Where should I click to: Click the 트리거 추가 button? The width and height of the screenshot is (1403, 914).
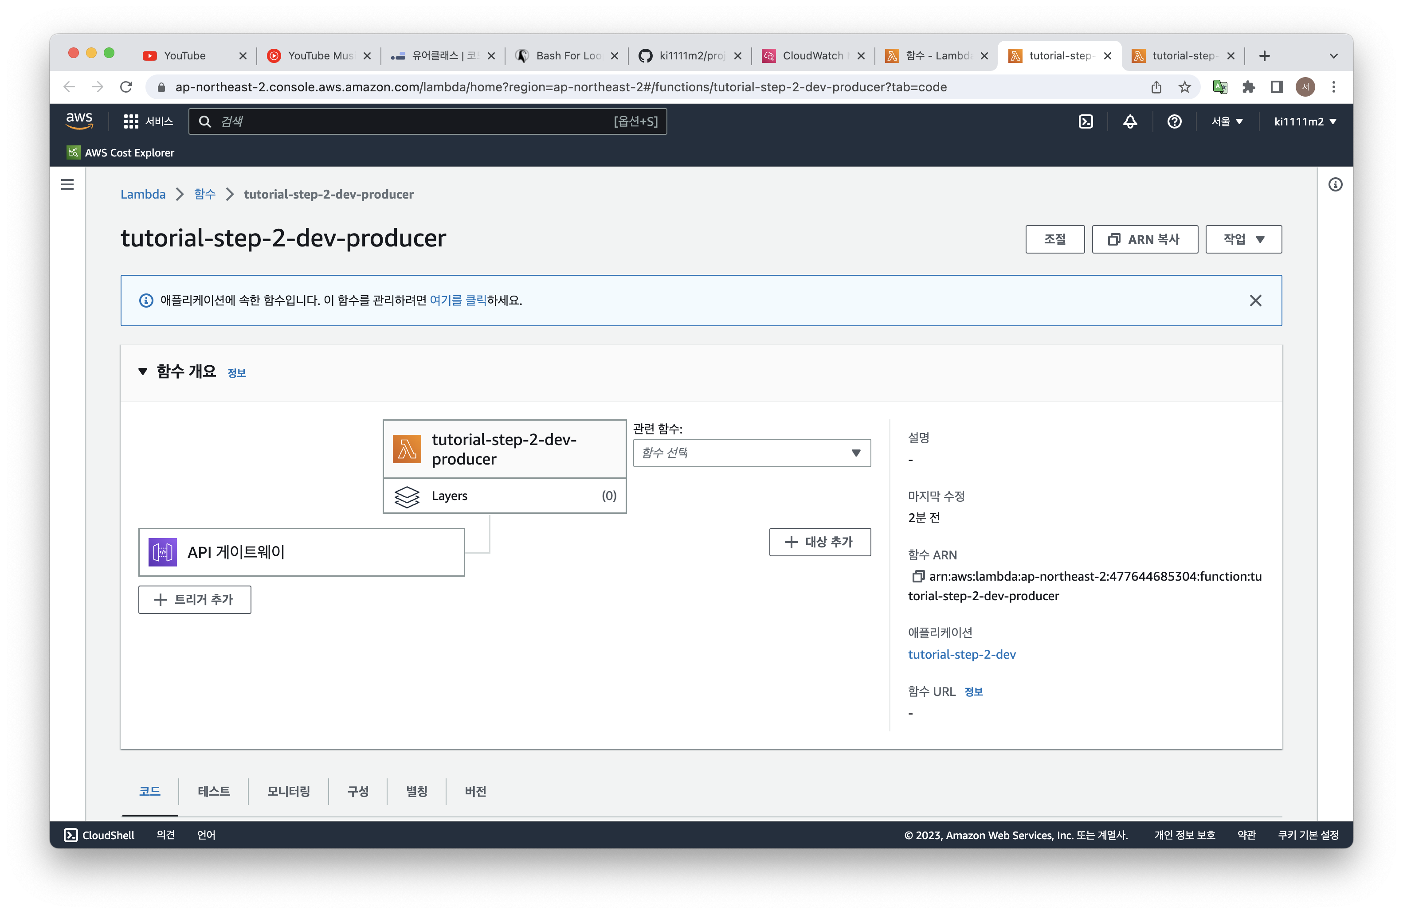tap(195, 599)
